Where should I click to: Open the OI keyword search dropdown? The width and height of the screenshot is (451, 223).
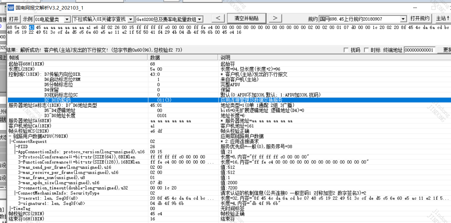point(131,19)
